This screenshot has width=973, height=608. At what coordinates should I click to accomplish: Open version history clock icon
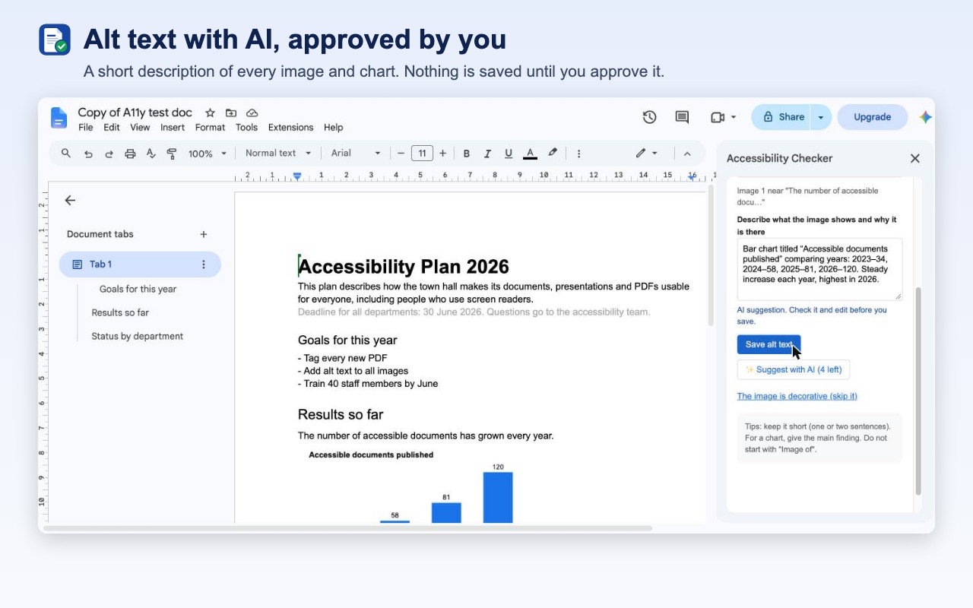click(649, 117)
